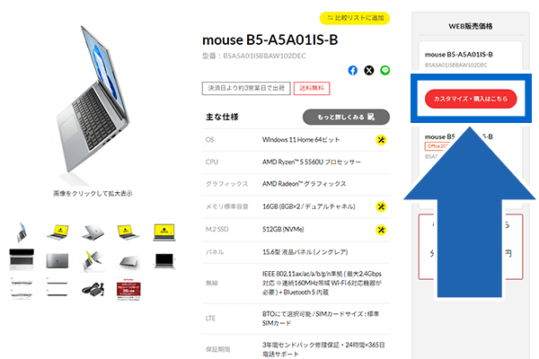Click the IEEE 802.11ax wireless spec text
The image size is (539, 359).
point(323,283)
